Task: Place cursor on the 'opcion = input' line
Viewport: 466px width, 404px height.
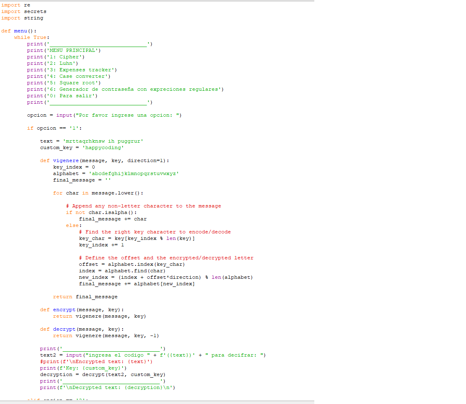Action: (104, 115)
